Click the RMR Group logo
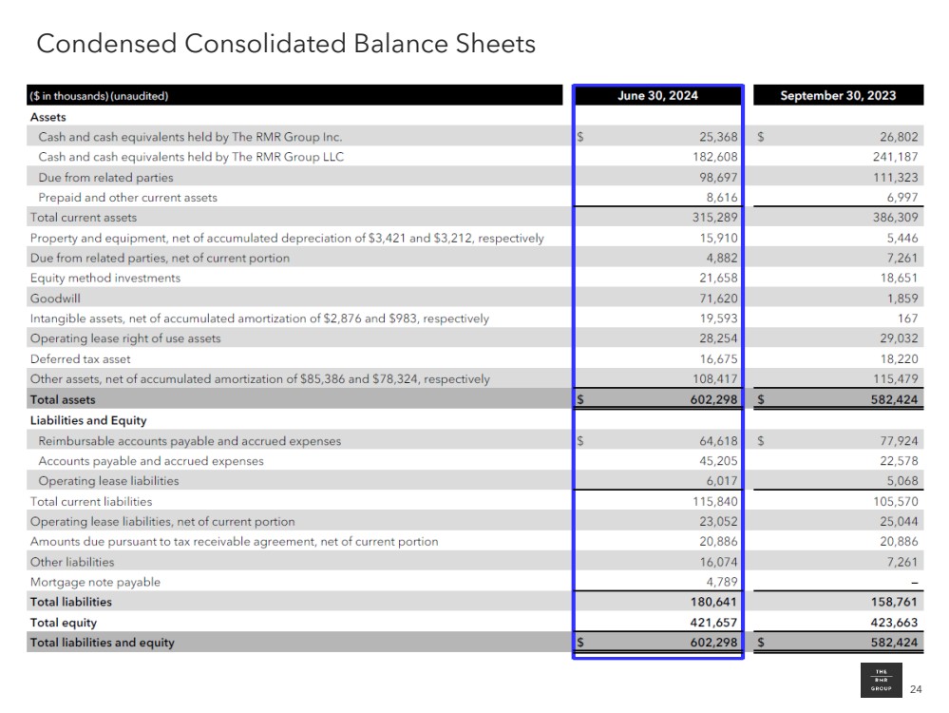 [880, 681]
